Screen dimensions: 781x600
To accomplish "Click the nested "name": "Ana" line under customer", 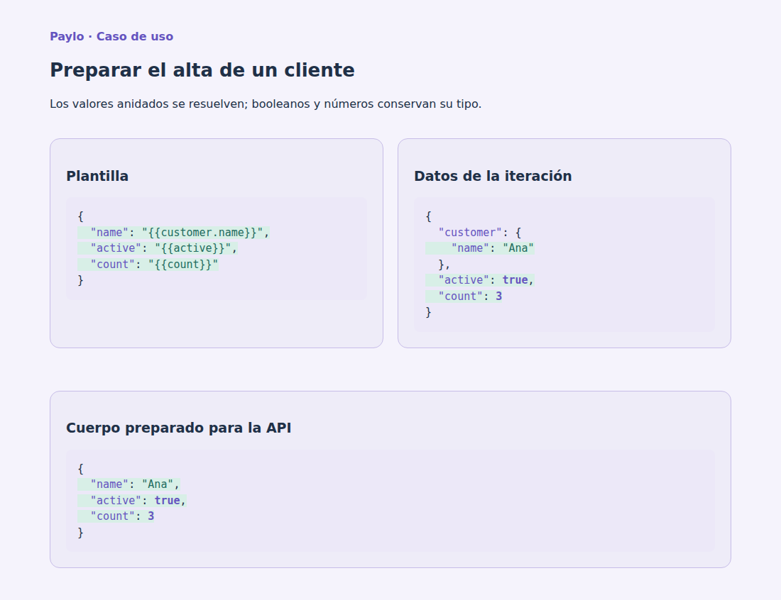I will click(x=480, y=248).
